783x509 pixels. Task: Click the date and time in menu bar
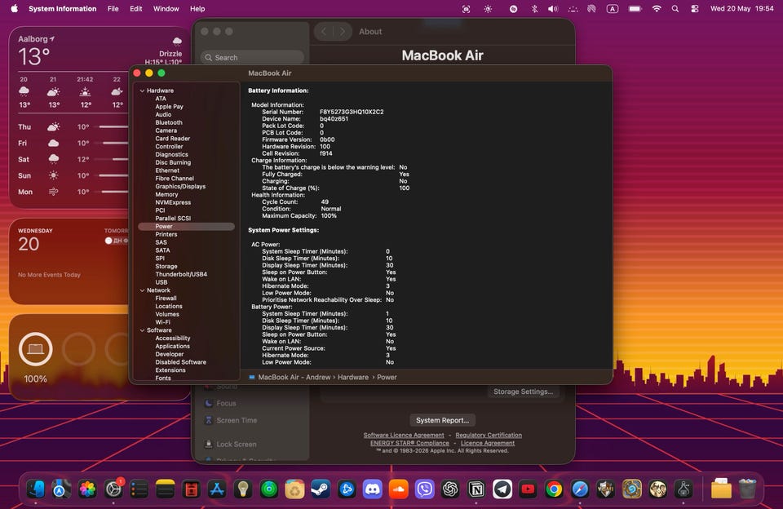point(741,9)
